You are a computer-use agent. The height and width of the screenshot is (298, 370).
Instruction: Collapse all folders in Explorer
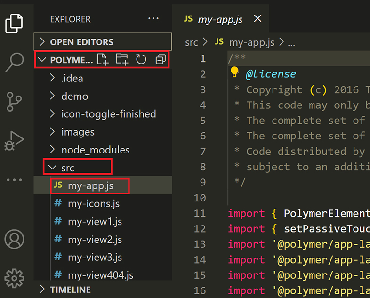click(161, 59)
